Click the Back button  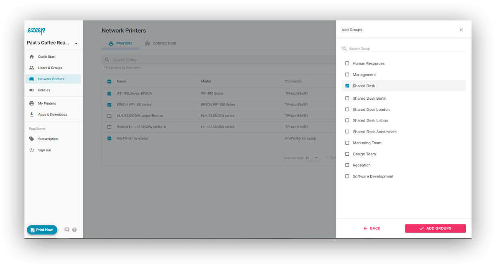point(372,228)
